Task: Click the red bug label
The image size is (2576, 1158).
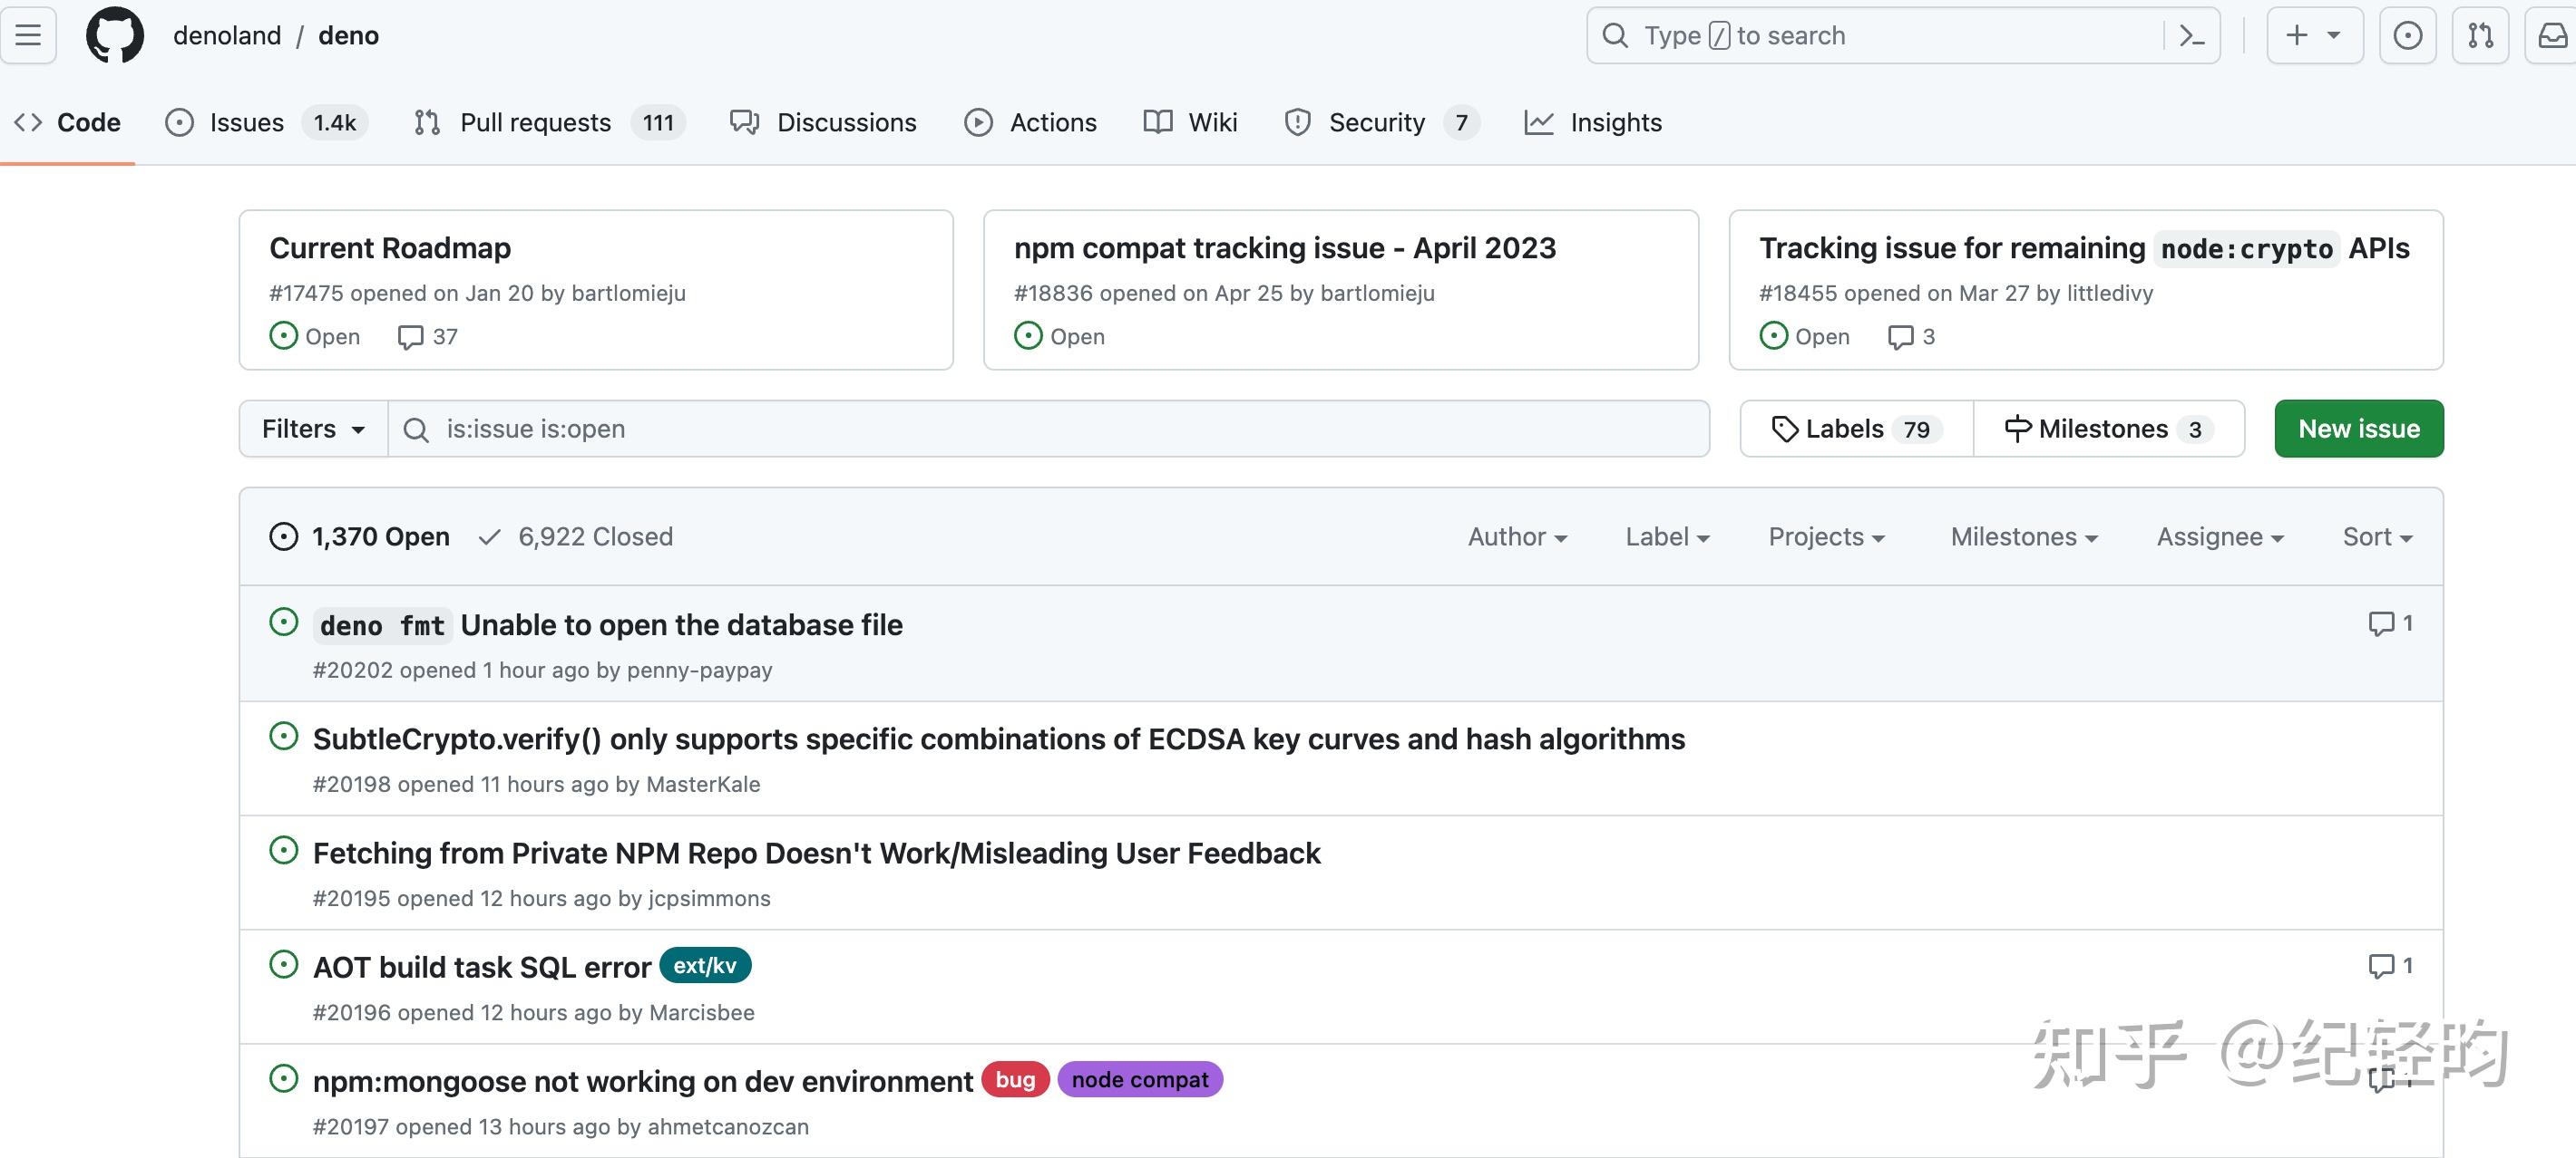Action: (1015, 1079)
